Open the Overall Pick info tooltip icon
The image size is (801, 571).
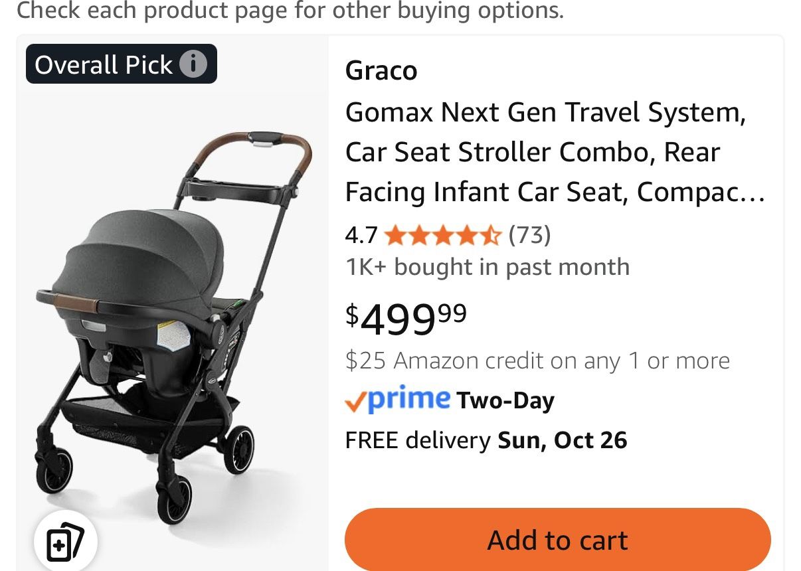(x=193, y=64)
